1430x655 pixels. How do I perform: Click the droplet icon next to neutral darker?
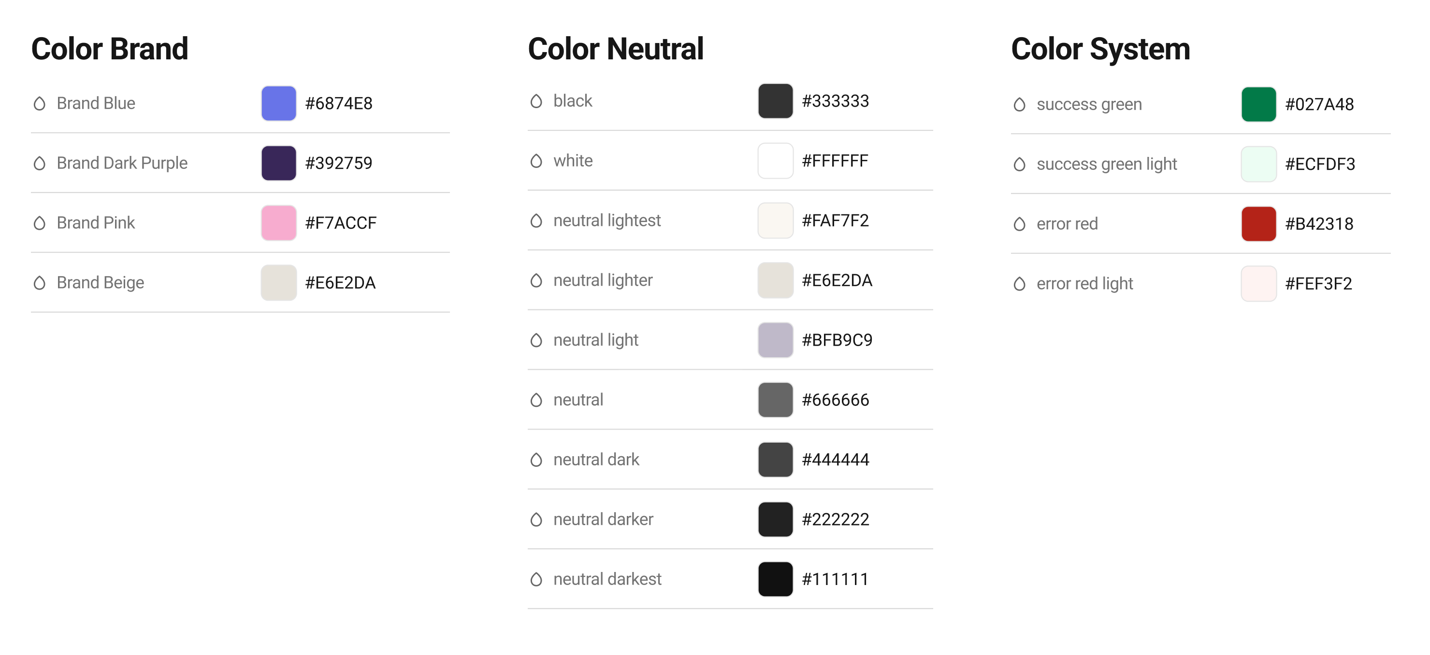click(536, 520)
